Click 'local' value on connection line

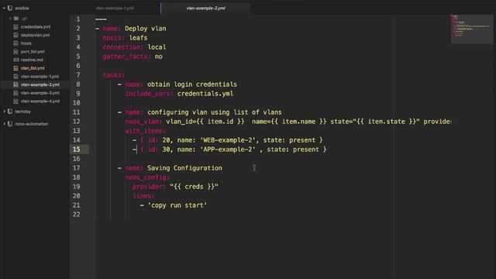(x=157, y=47)
